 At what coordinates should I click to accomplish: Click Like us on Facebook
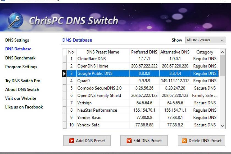[24, 107]
